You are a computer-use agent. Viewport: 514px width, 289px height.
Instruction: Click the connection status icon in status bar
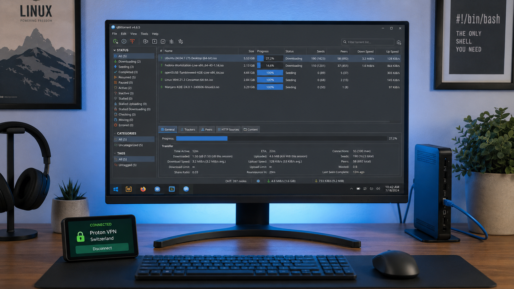coord(258,181)
